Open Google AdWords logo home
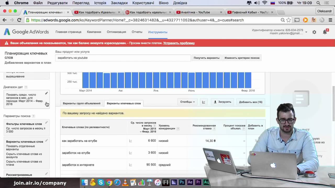335x188 pixels. click(26, 32)
